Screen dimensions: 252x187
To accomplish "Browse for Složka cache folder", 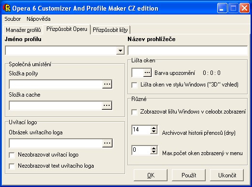I will point(107,105).
